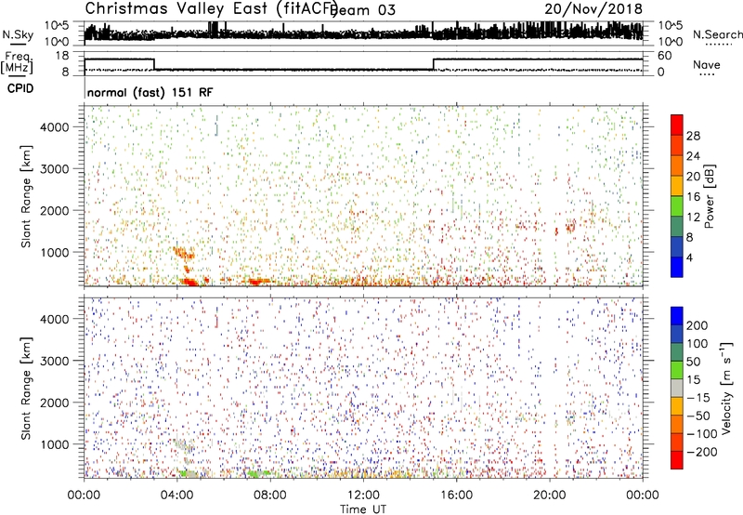The image size is (743, 515).
Task: Click the '4' tick on Power color bar
Action: [690, 257]
